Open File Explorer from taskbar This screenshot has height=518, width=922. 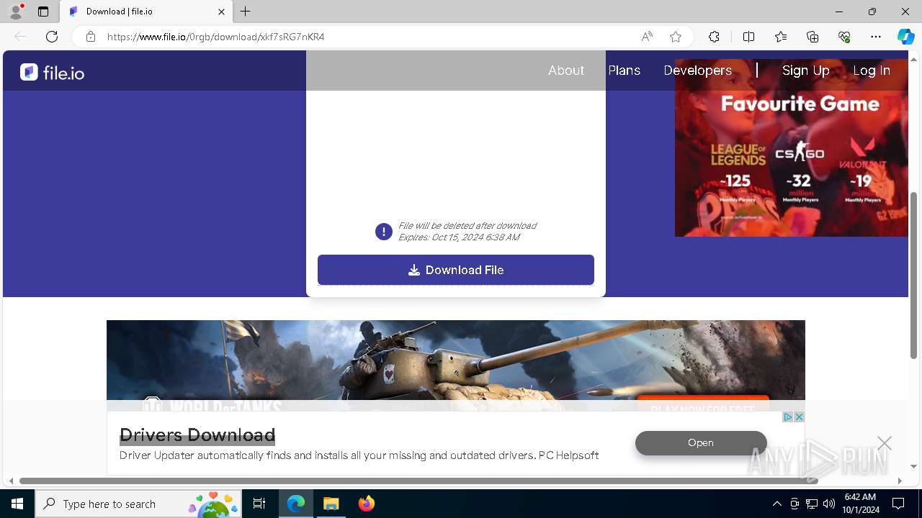tap(331, 504)
